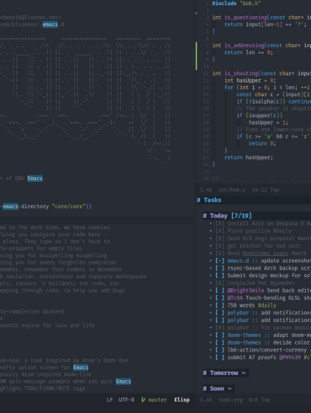Click the LF line-ending indicator
311x413 pixels.
(x=109, y=400)
